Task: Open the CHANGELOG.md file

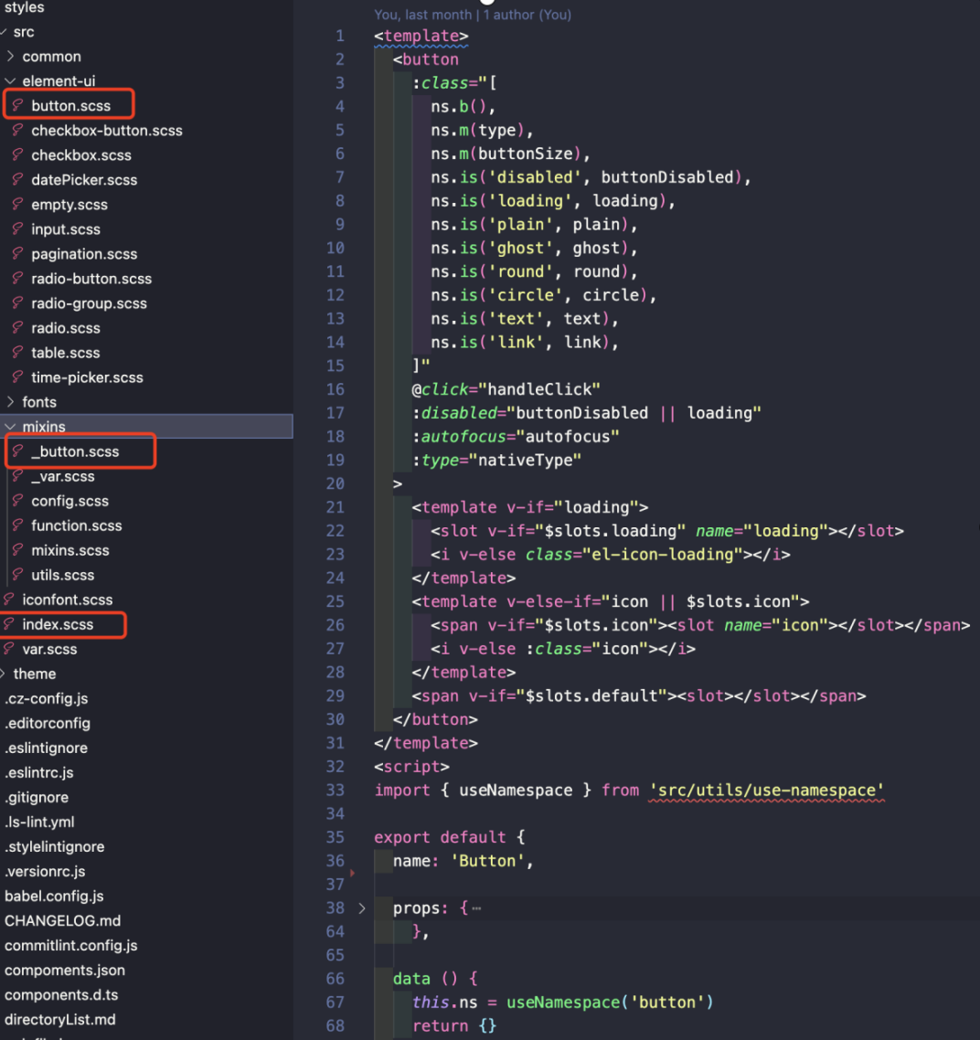Action: (x=63, y=920)
